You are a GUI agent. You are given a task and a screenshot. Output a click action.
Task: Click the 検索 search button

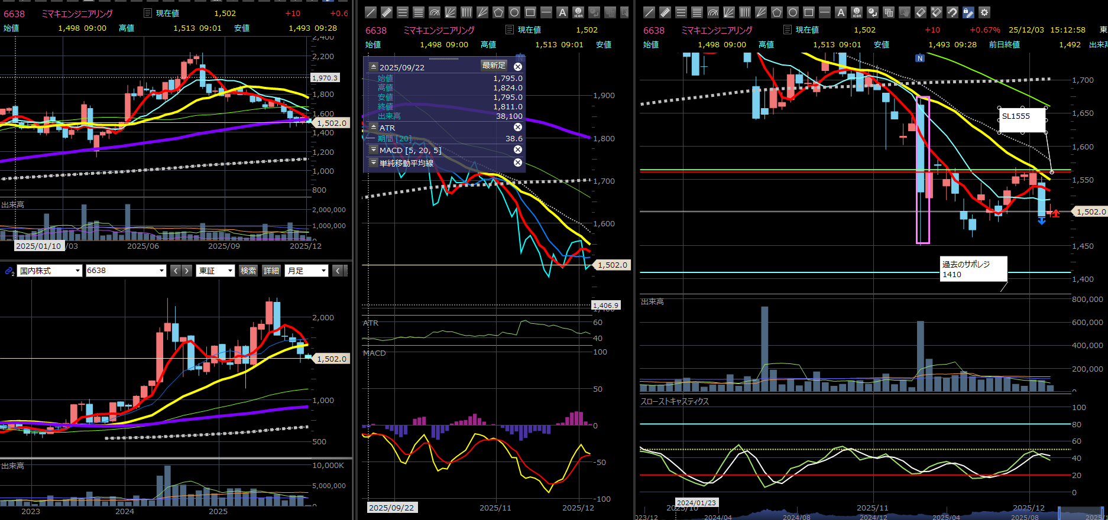(x=248, y=271)
